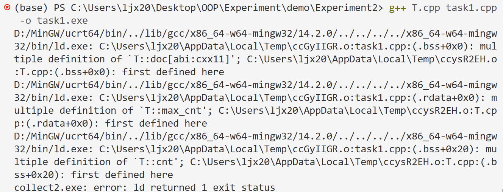Click the Users\ljx20 part of the prompt path
This screenshot has height=192, width=503.
[119, 8]
